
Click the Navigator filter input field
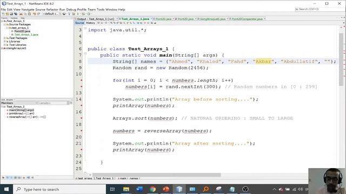53,103
